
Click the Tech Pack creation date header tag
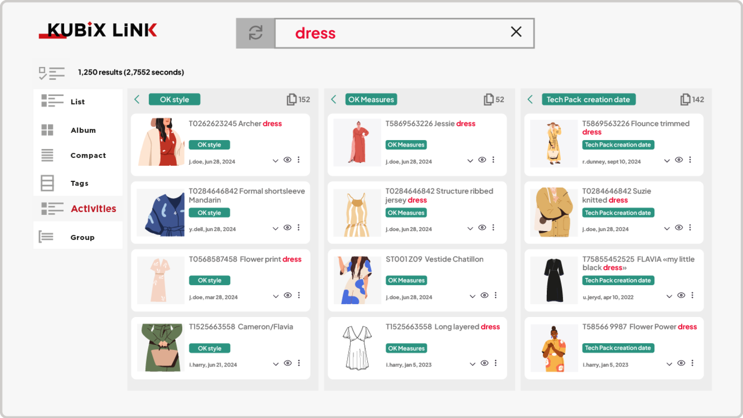tap(588, 99)
